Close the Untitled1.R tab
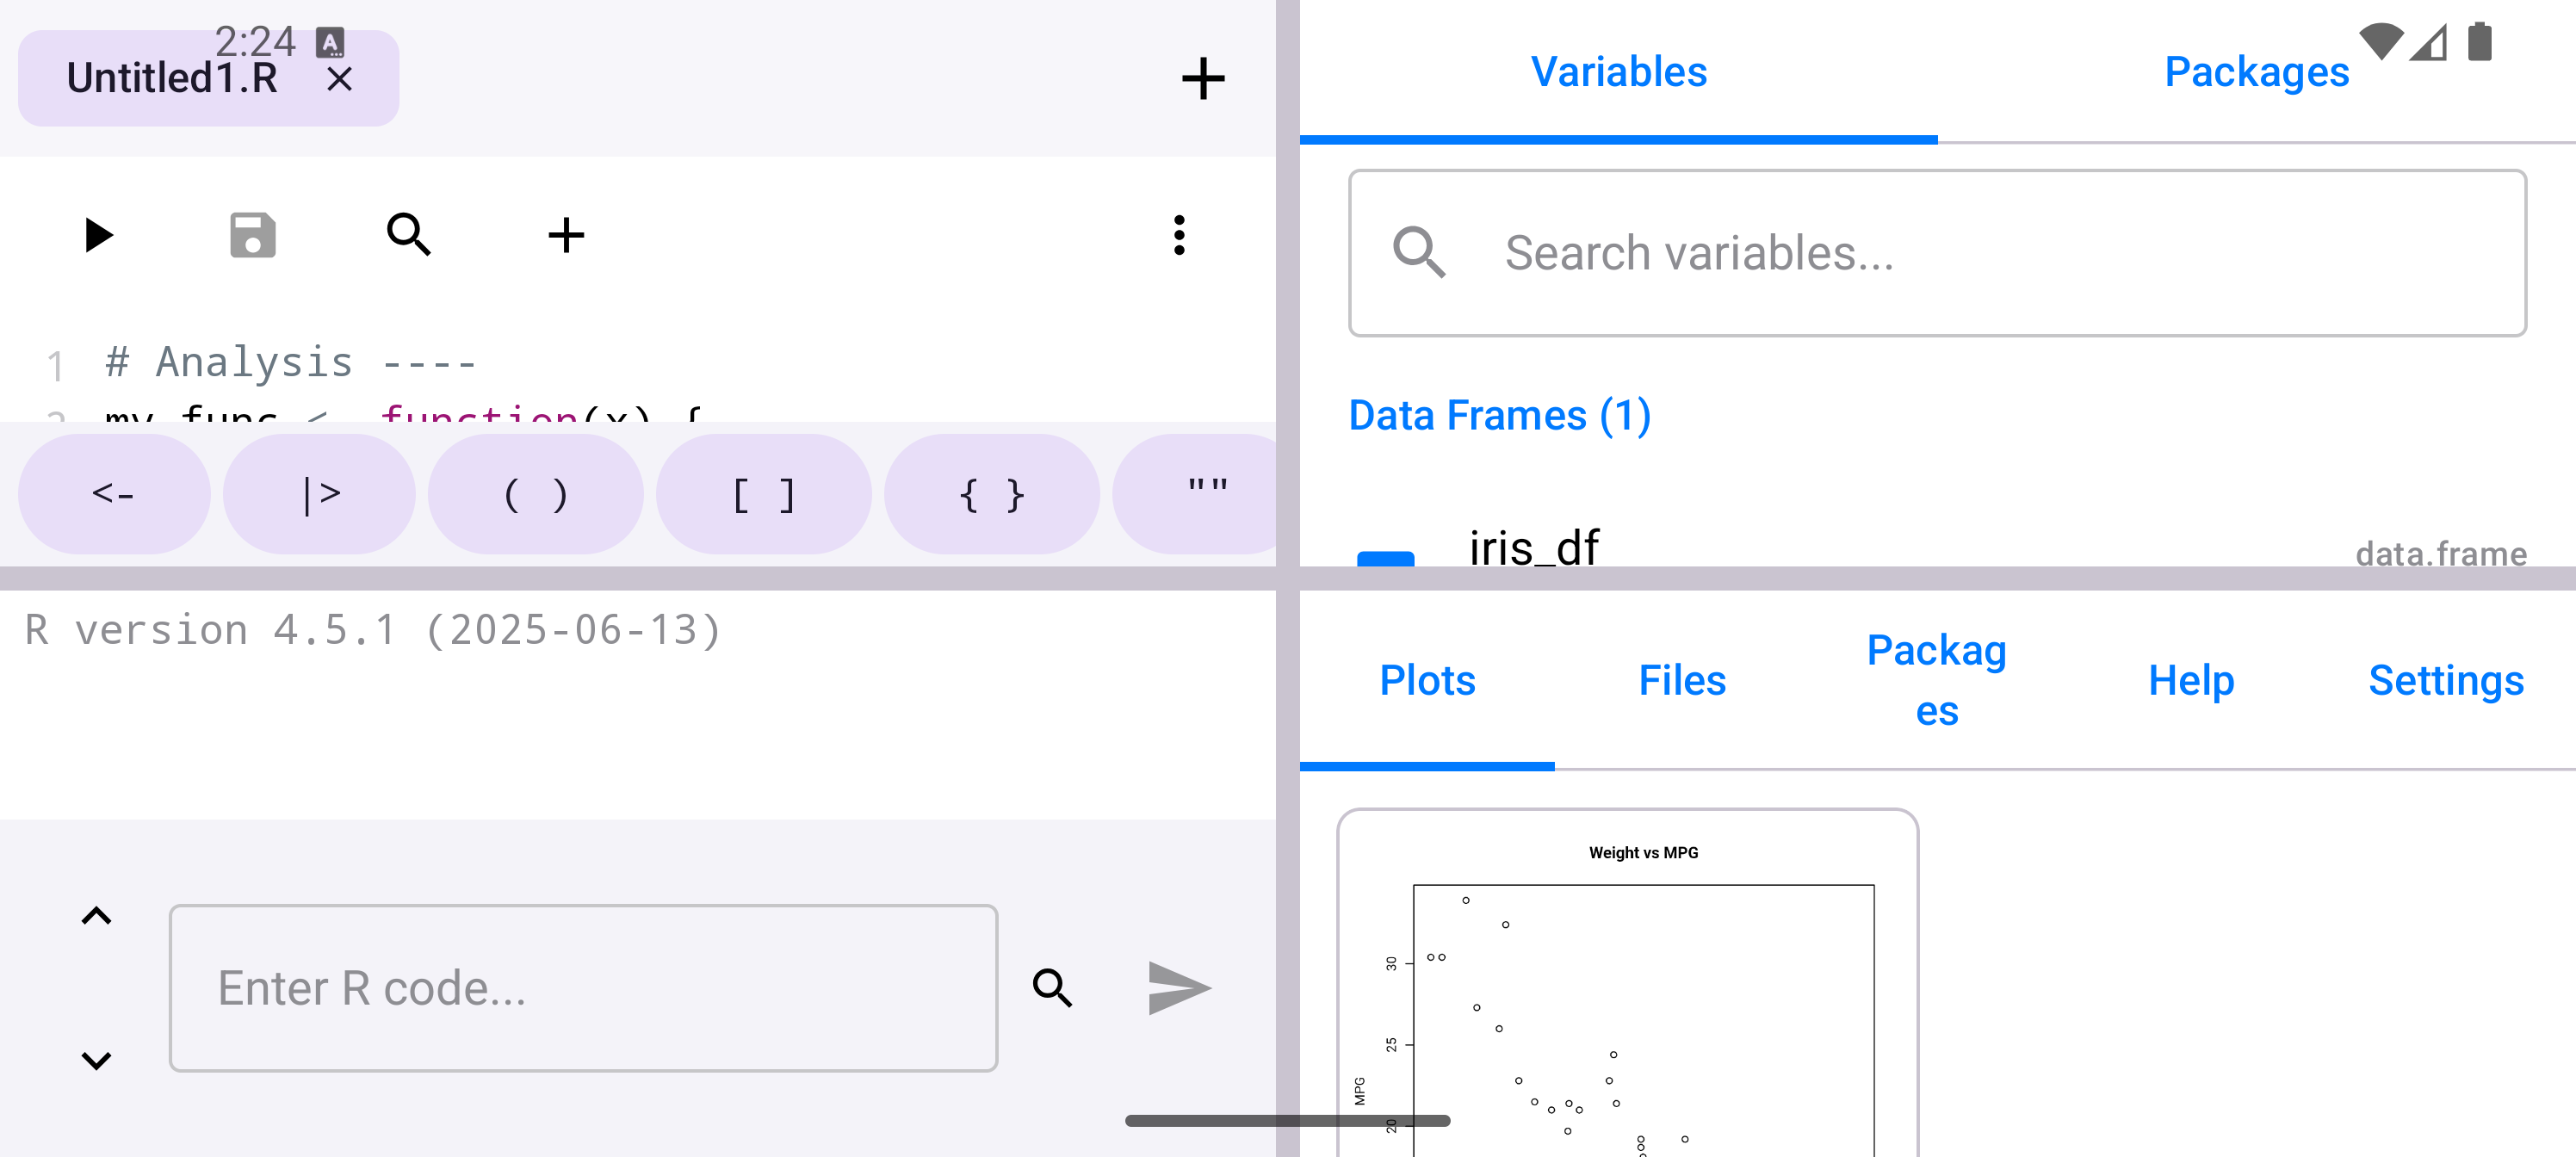This screenshot has height=1157, width=2576. [340, 79]
